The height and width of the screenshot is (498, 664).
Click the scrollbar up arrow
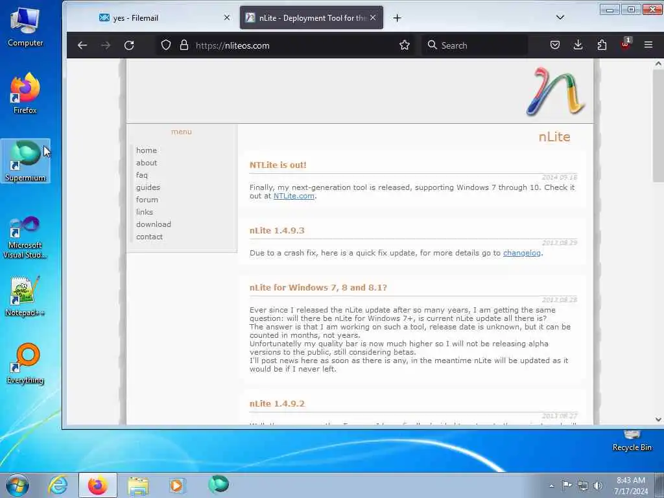[x=658, y=64]
